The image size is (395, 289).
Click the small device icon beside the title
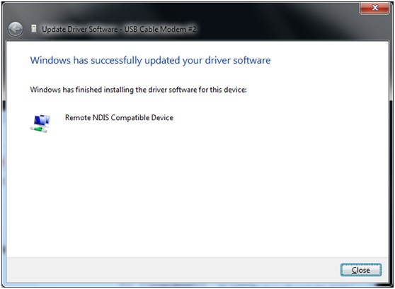coord(34,29)
